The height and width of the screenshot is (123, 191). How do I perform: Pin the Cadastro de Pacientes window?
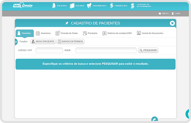[67, 23]
